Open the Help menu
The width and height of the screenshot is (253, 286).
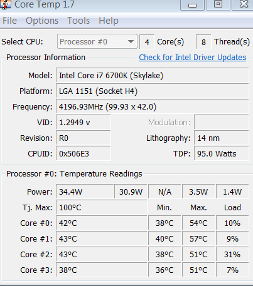point(109,21)
